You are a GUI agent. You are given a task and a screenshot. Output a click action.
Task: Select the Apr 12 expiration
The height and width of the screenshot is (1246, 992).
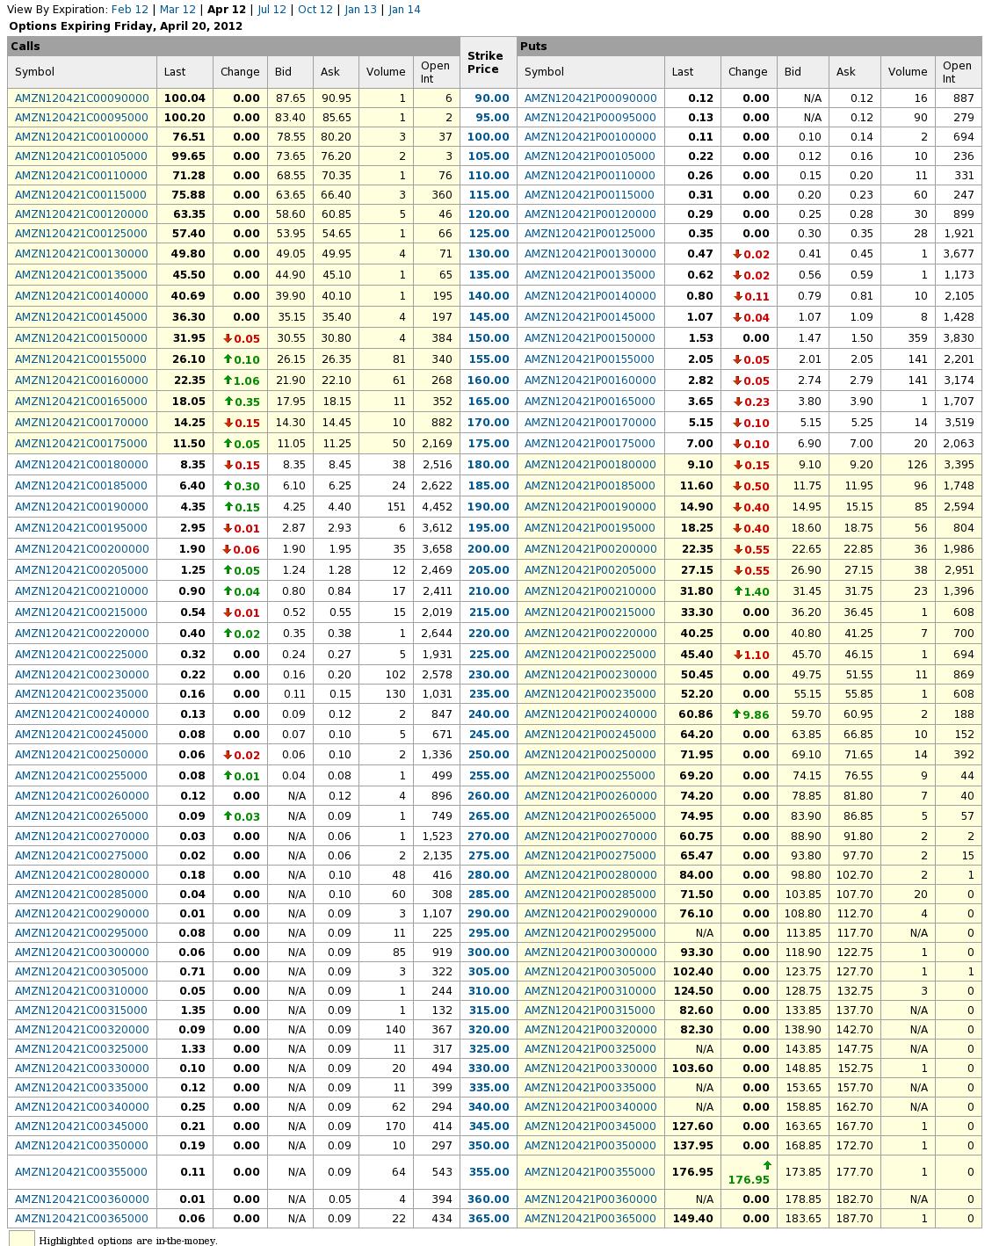point(227,10)
